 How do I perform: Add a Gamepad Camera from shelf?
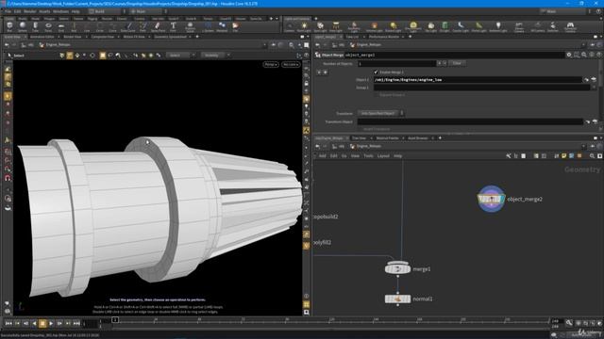pos(570,26)
